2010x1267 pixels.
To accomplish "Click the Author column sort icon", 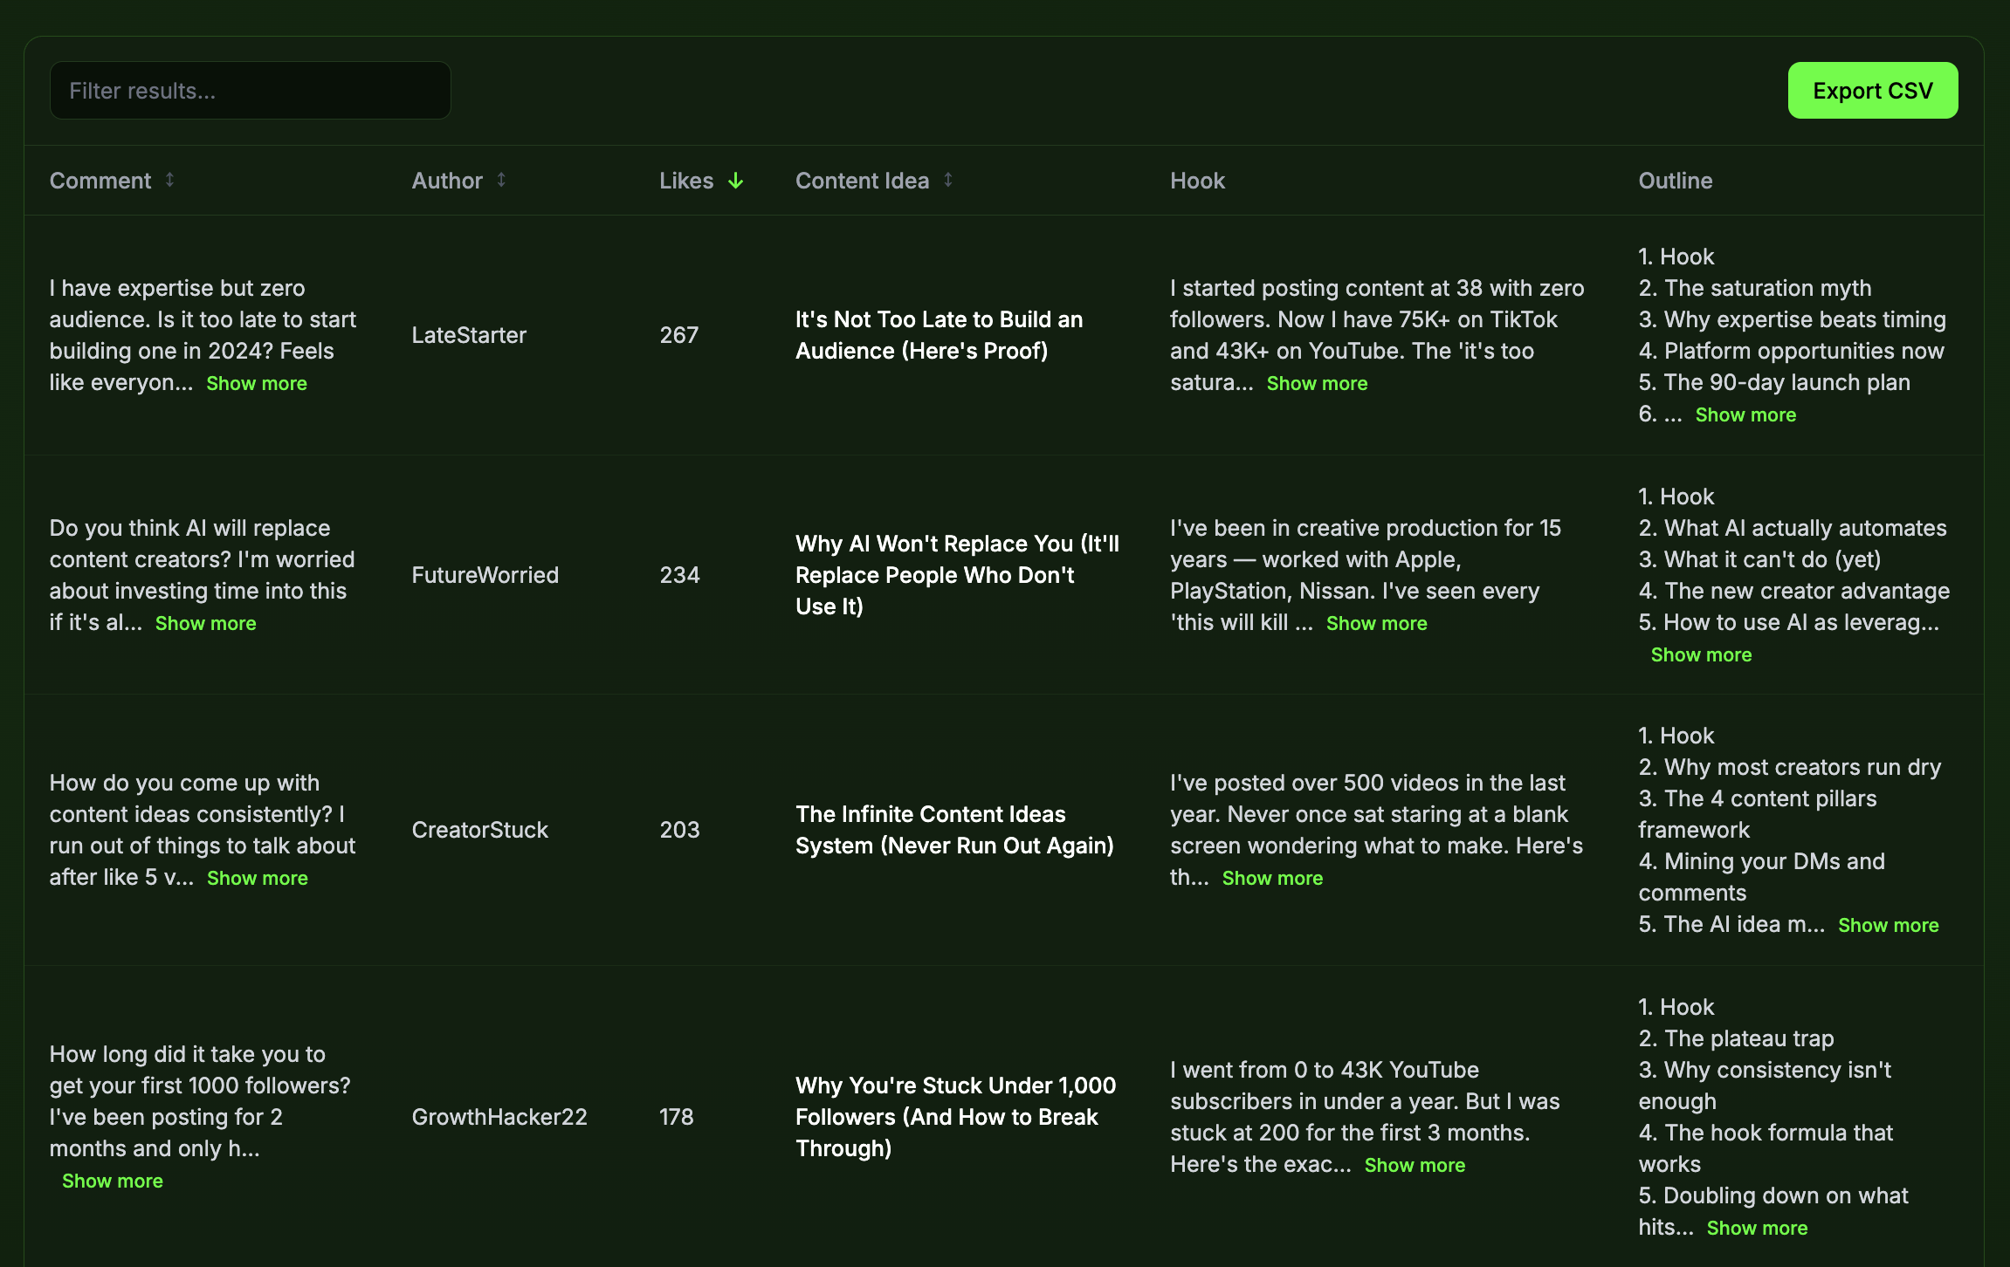I will (x=501, y=180).
